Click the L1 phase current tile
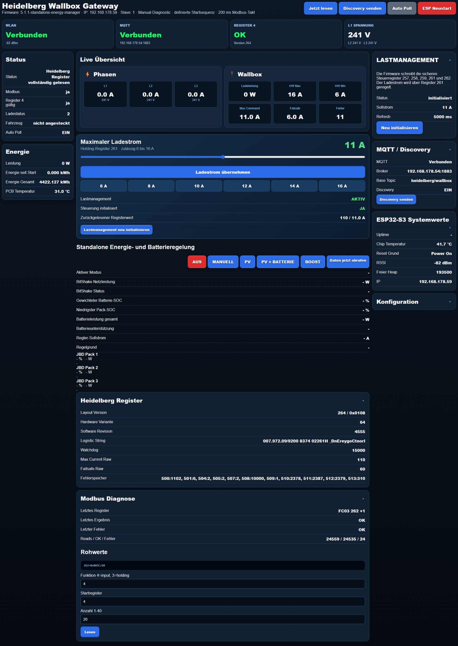Image resolution: width=458 pixels, height=646 pixels. coord(105,94)
